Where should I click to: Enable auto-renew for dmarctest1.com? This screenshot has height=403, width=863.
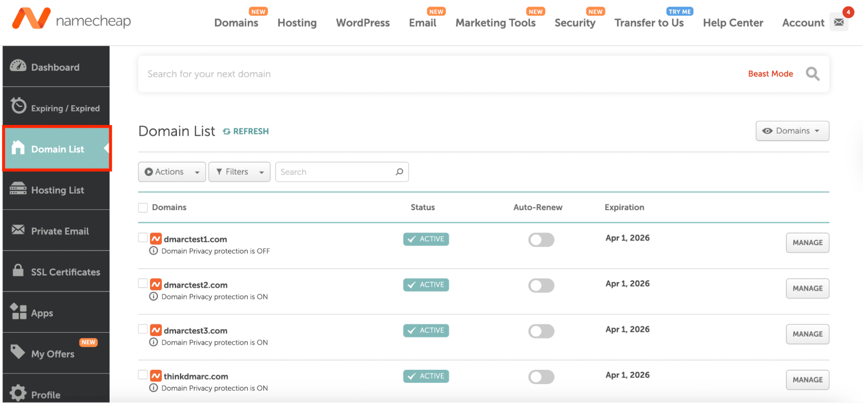(541, 240)
